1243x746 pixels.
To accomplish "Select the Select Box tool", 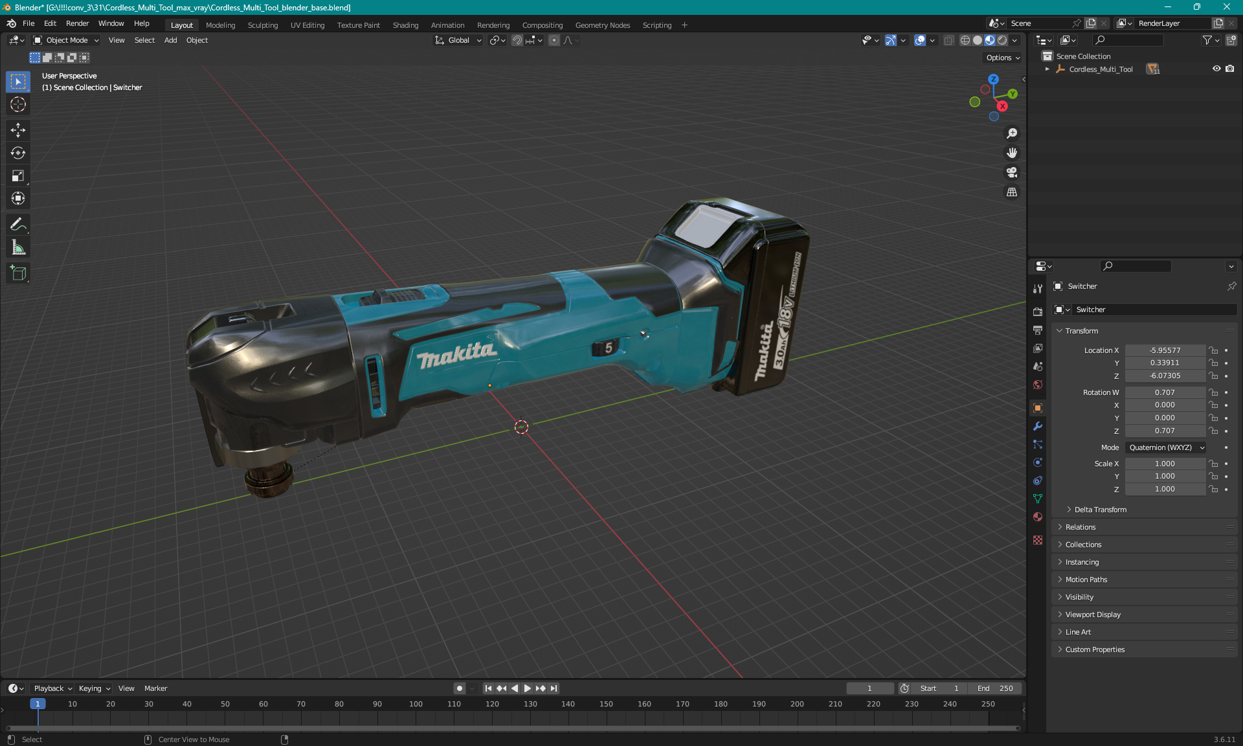I will coord(18,82).
